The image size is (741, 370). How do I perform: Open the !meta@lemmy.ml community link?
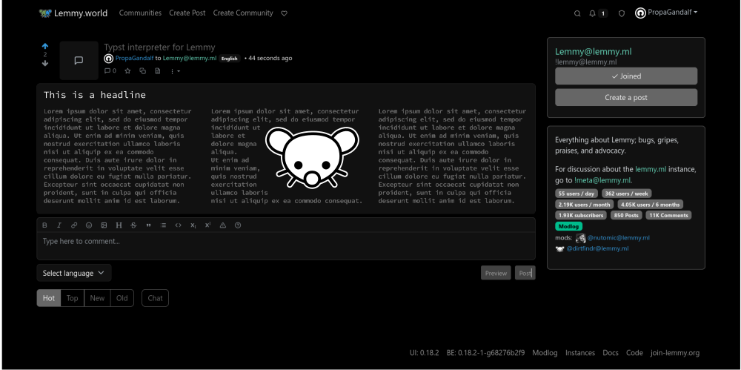click(x=602, y=180)
